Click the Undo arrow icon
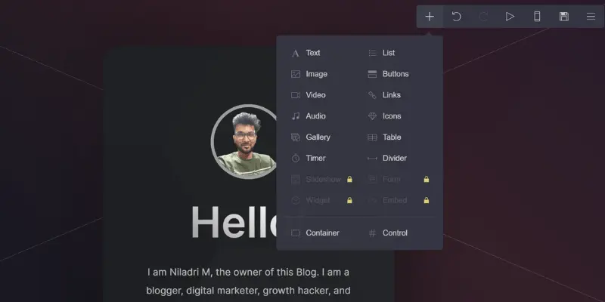 [457, 17]
